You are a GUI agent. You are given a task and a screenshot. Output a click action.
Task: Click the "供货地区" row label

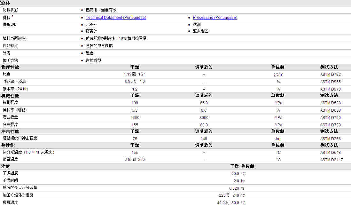coord(10,25)
